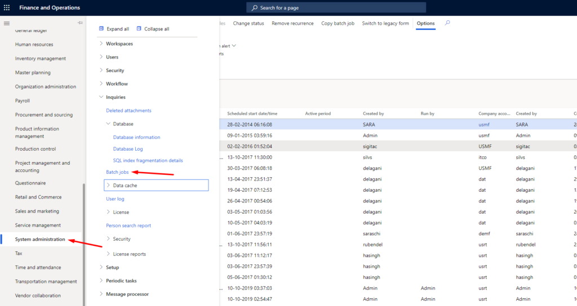Expand the Message processor node
The width and height of the screenshot is (577, 306).
[101, 294]
